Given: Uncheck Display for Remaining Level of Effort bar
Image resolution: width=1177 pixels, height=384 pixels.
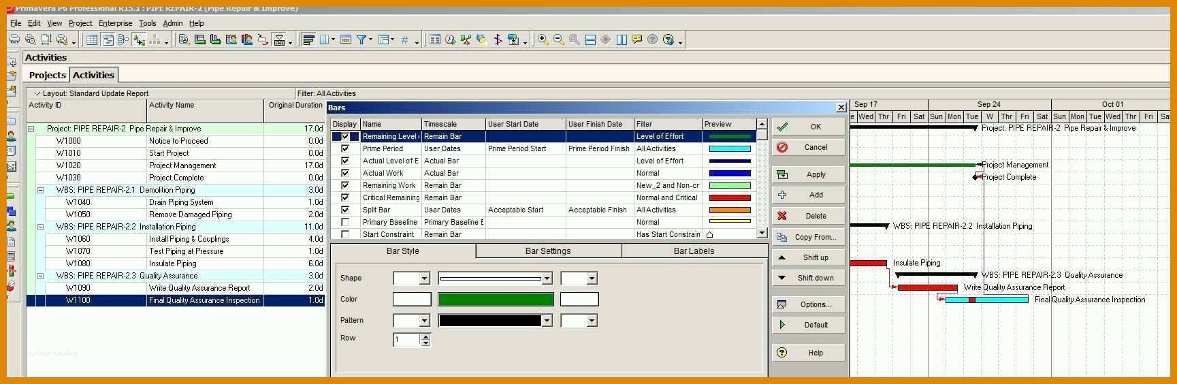Looking at the screenshot, I should pyautogui.click(x=345, y=136).
